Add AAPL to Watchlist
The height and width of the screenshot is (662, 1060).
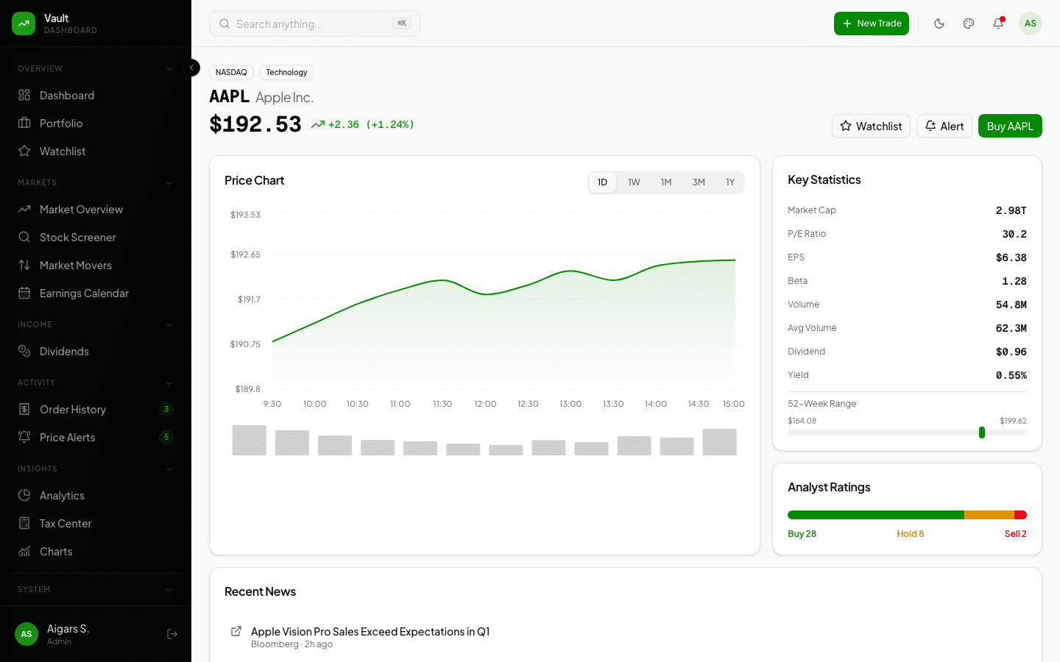coord(871,126)
